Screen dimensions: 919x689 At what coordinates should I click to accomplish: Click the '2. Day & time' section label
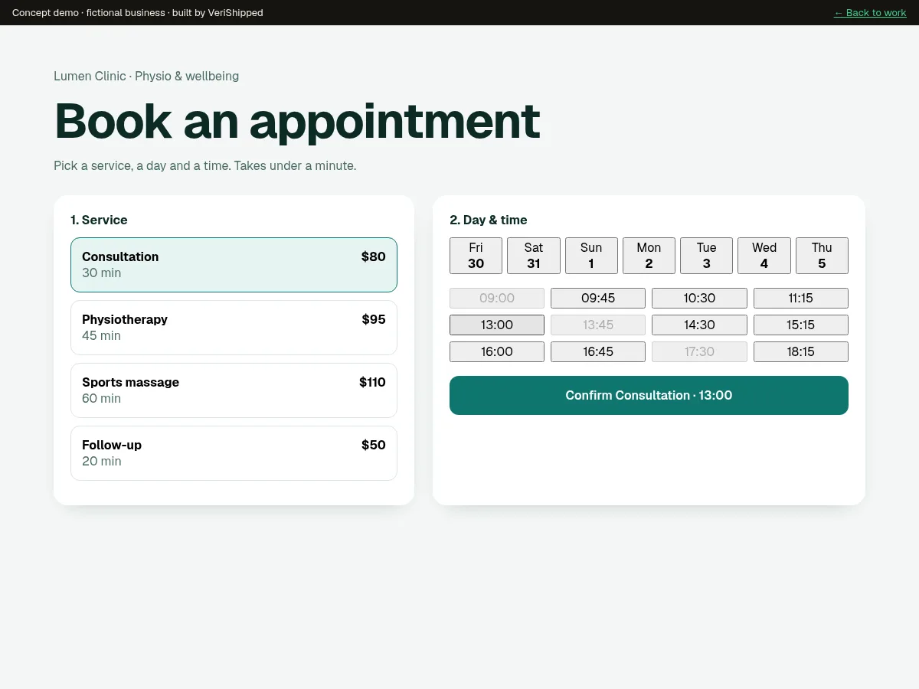(489, 220)
